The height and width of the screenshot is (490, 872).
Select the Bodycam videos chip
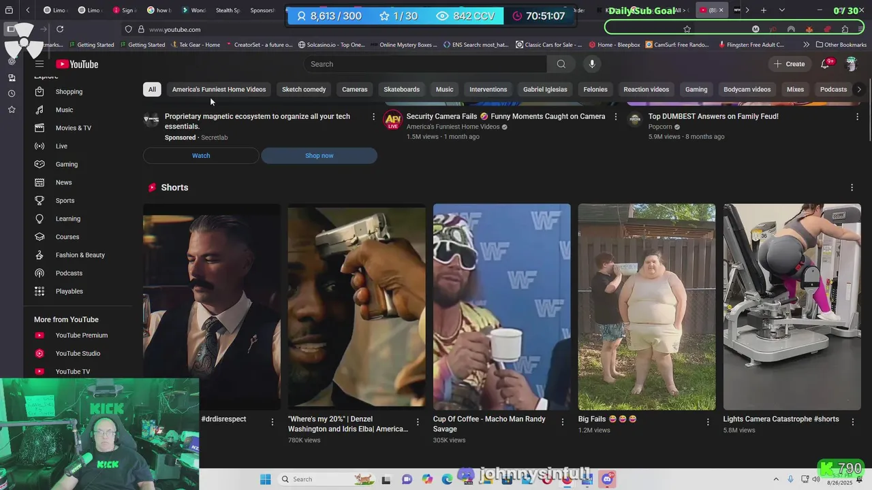747,89
